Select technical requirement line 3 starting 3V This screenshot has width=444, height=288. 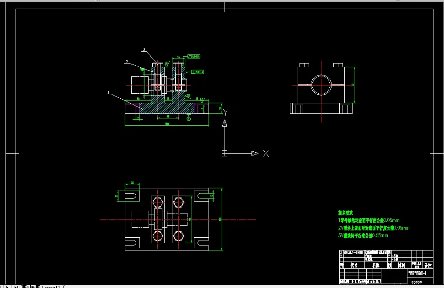[x=363, y=235]
